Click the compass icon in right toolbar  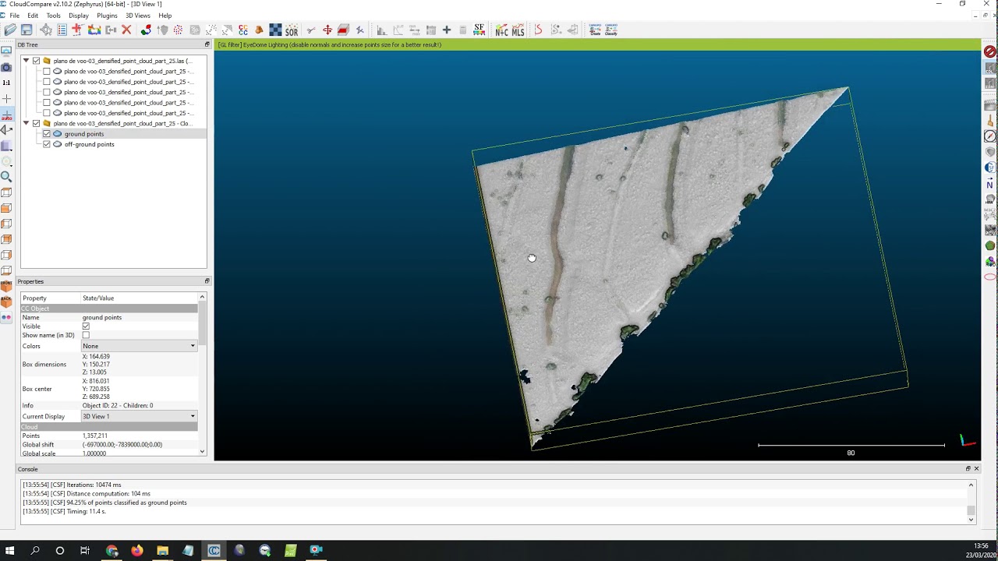(990, 136)
